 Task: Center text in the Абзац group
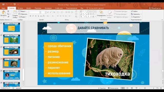point(60,16)
